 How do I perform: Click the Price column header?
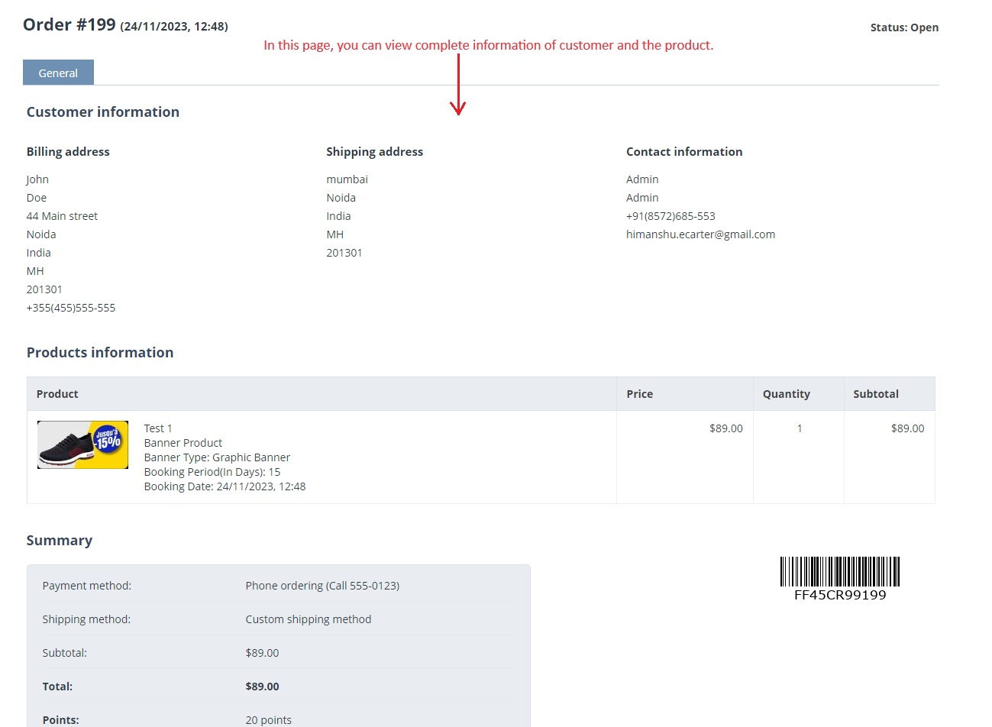(639, 394)
